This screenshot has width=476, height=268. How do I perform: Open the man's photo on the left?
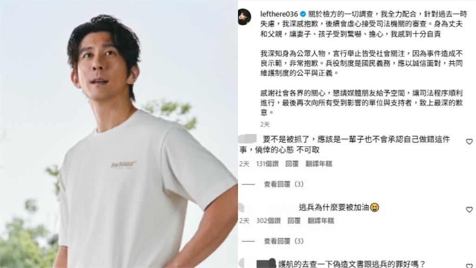coord(119,134)
